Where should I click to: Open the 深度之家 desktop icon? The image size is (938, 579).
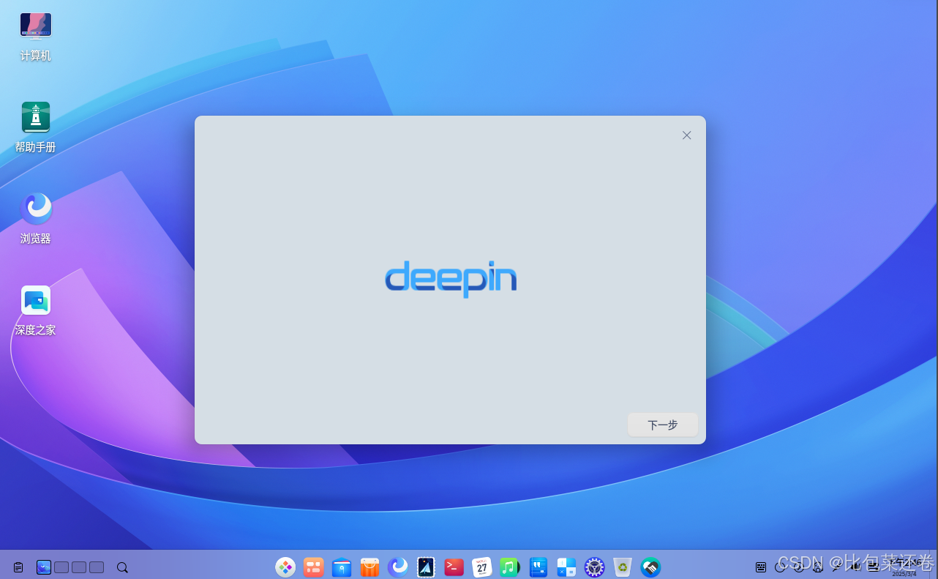click(36, 310)
